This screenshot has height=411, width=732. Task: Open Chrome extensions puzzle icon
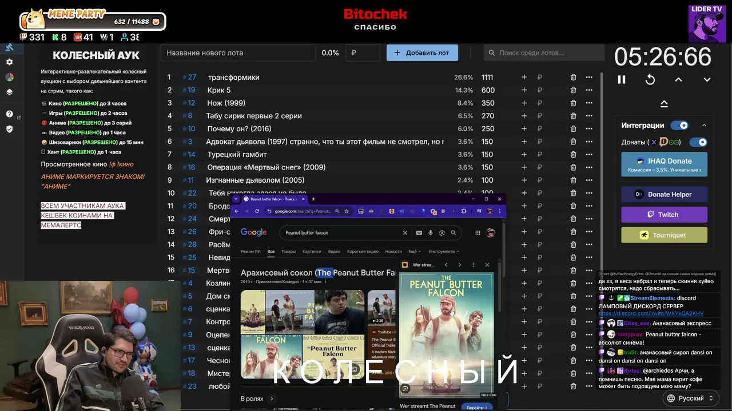[464, 211]
